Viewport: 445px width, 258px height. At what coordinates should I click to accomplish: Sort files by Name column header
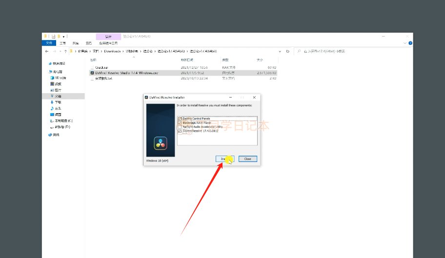93,60
